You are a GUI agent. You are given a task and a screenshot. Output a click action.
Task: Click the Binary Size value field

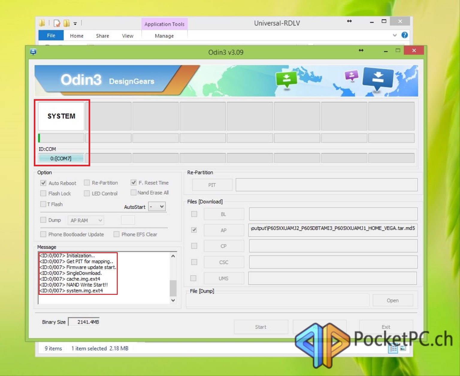point(84,322)
